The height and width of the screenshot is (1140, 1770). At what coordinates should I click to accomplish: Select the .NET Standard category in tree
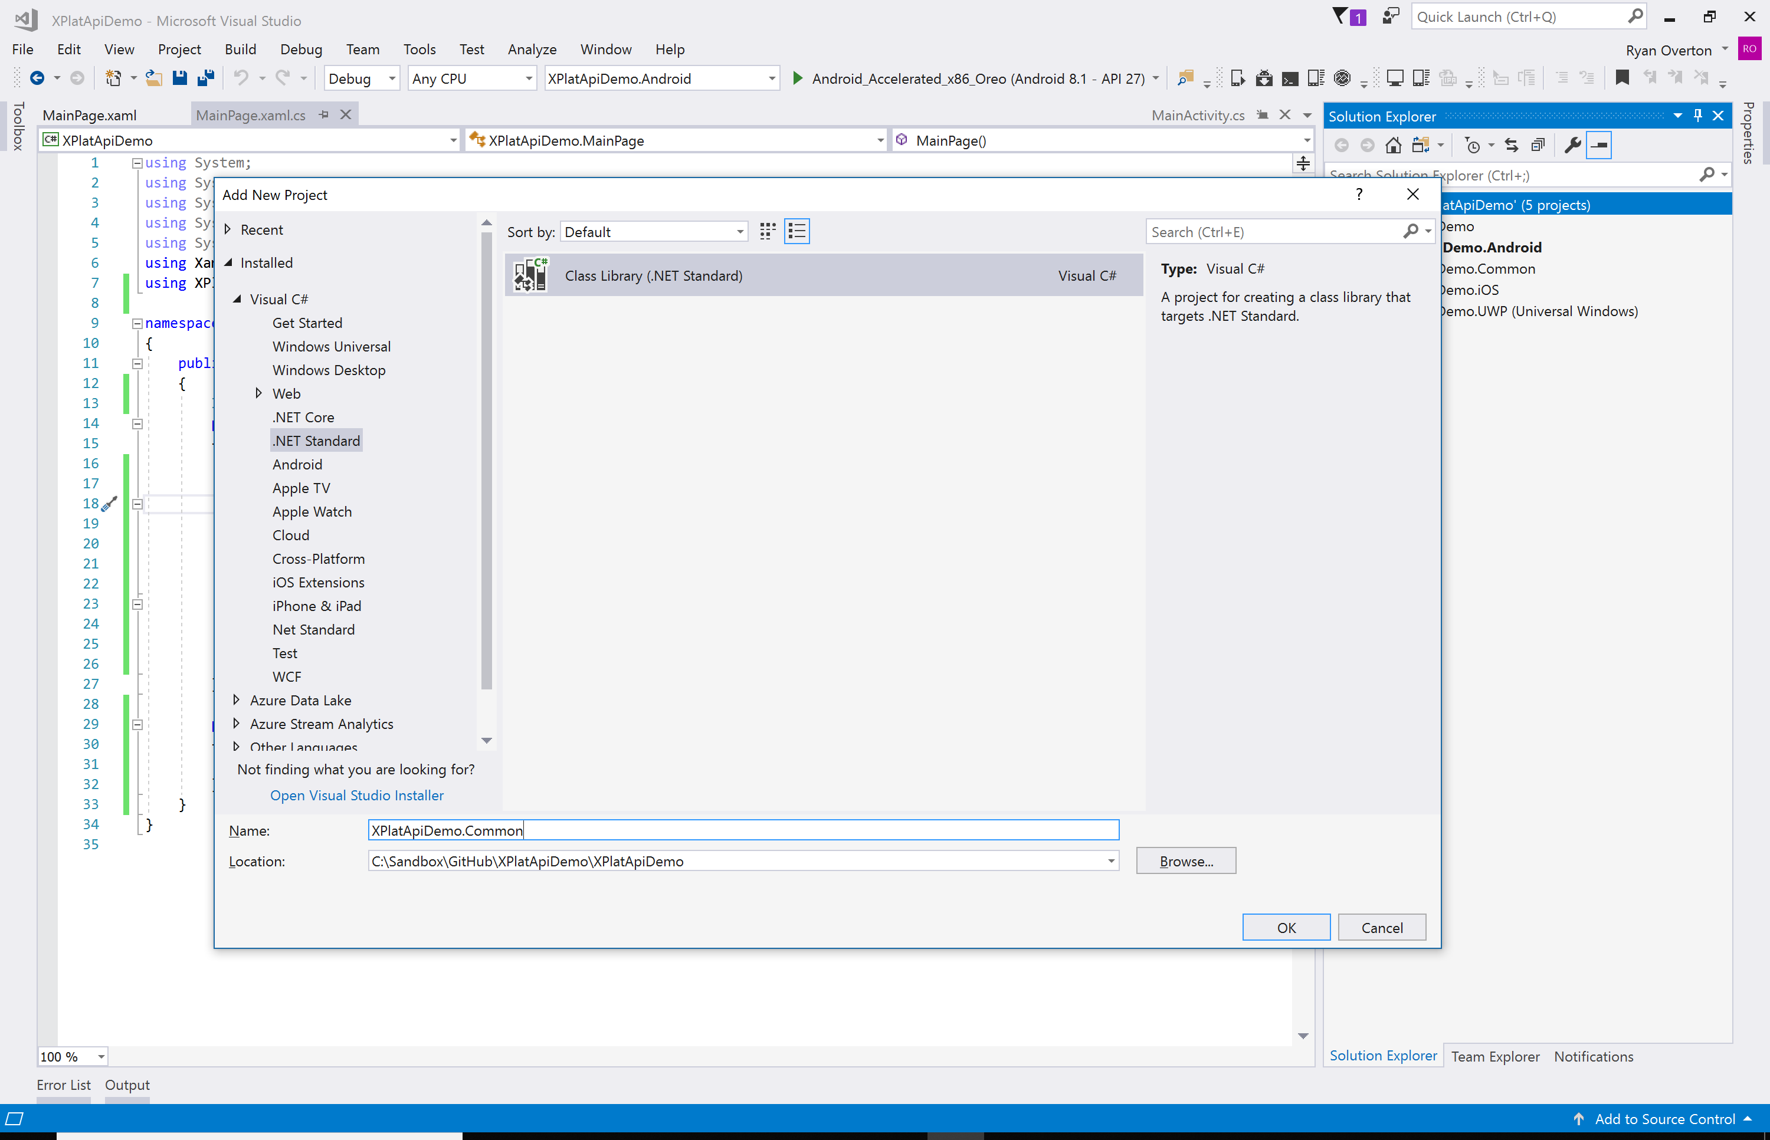(x=315, y=441)
